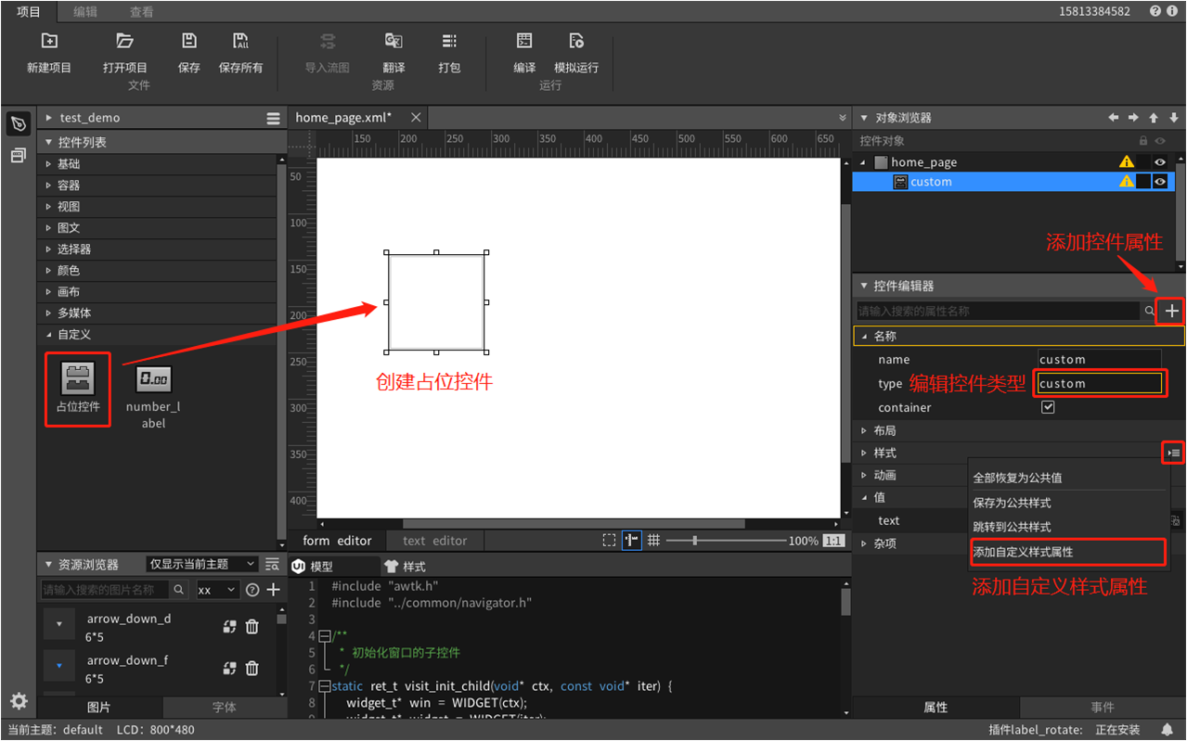Click the property search magnifier icon

(1150, 312)
